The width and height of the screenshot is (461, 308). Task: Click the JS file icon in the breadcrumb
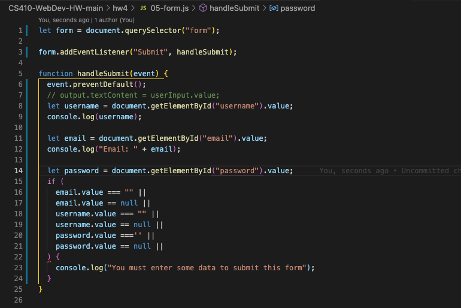143,8
